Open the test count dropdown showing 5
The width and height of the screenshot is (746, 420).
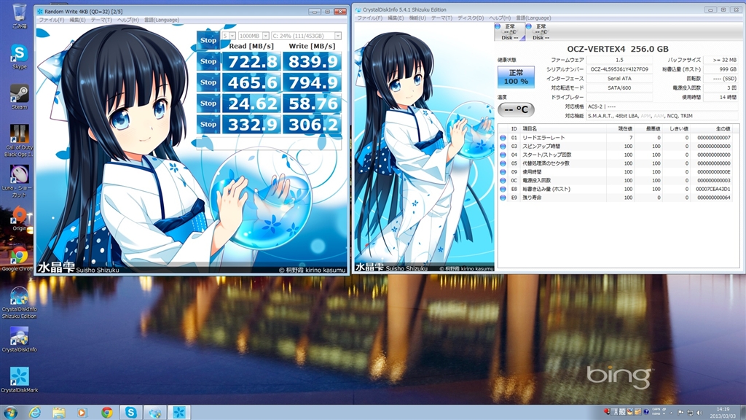click(x=229, y=36)
